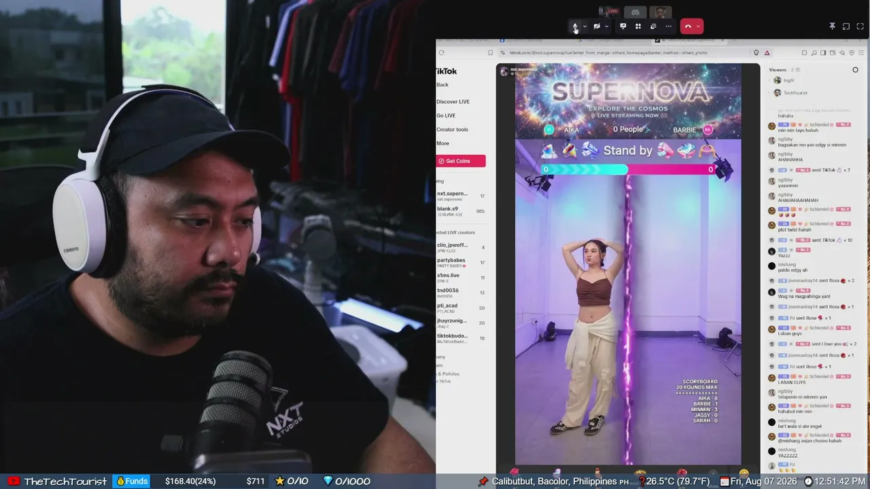
Task: Open tiktokbudo live creator
Action: (461, 338)
